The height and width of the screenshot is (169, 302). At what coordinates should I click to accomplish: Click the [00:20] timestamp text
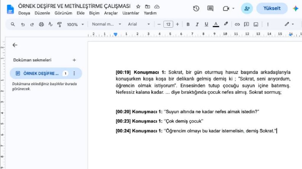pyautogui.click(x=123, y=112)
